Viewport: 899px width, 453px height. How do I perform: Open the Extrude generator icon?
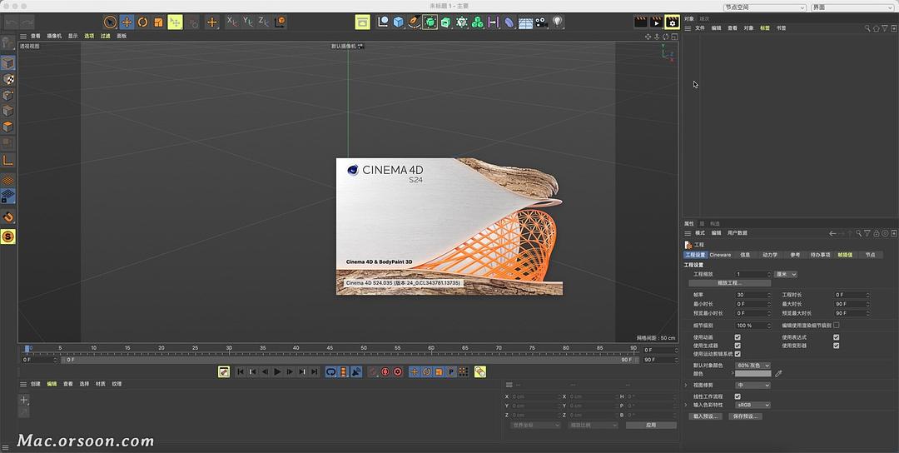(x=446, y=22)
